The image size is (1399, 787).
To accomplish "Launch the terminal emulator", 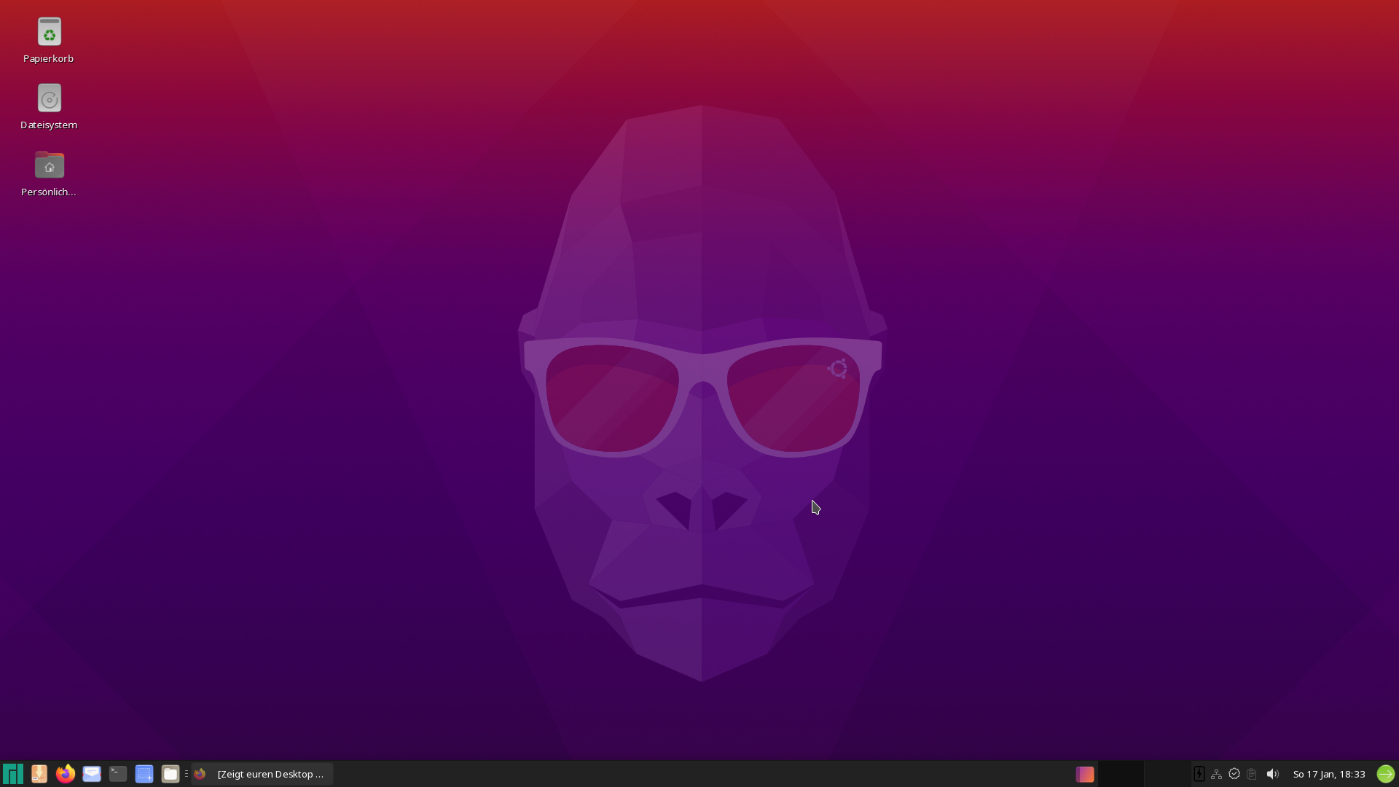I will 118,774.
